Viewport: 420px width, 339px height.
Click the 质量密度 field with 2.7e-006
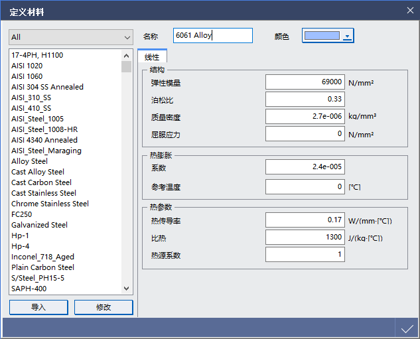(305, 116)
